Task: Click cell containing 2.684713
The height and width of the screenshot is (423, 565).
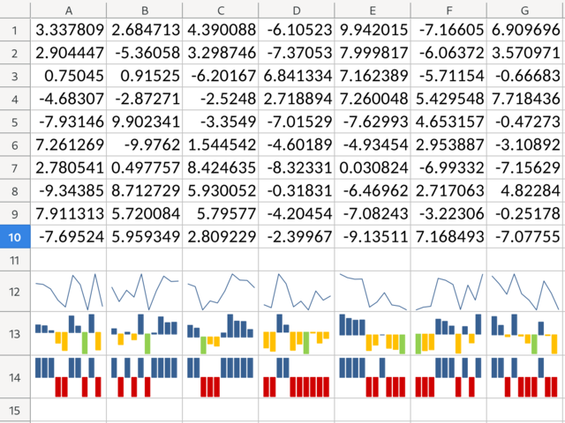Action: tap(145, 30)
